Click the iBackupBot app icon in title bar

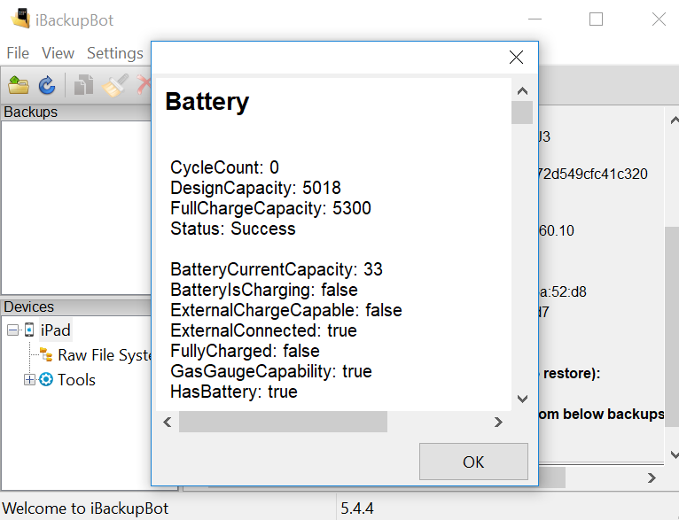20,19
